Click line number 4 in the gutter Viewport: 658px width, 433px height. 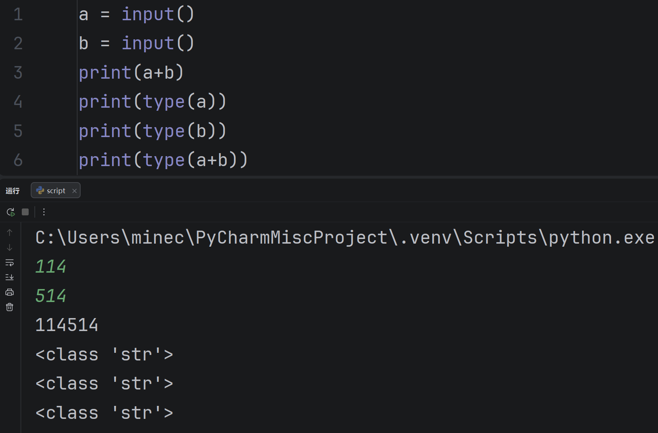(x=18, y=102)
